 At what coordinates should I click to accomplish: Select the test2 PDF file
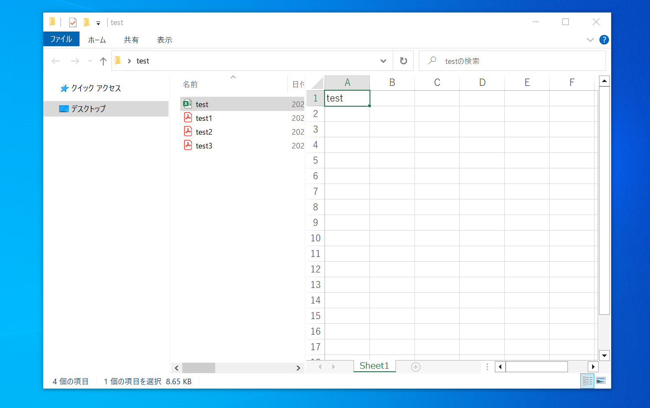pos(204,132)
